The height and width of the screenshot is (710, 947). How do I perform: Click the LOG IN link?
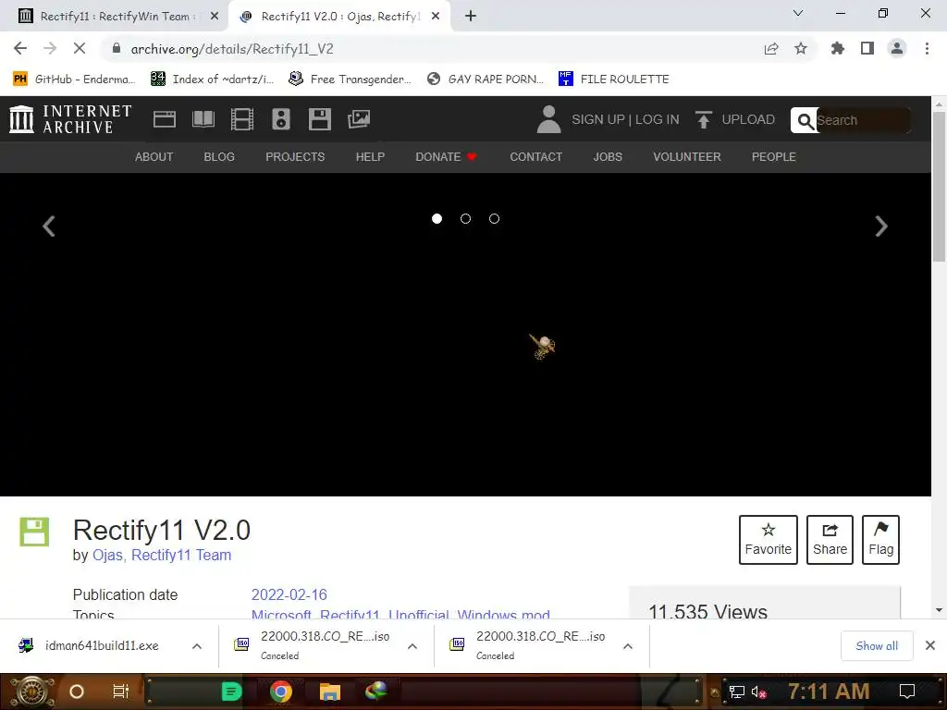[658, 119]
